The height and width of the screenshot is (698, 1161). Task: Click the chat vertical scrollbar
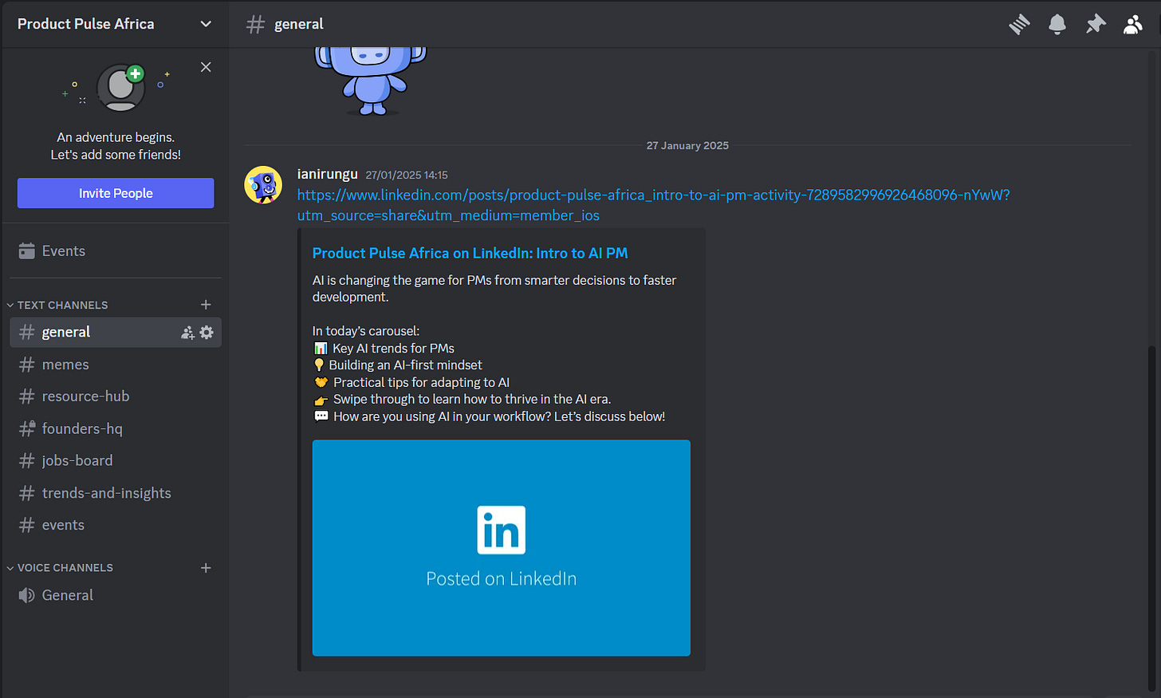tap(1150, 519)
